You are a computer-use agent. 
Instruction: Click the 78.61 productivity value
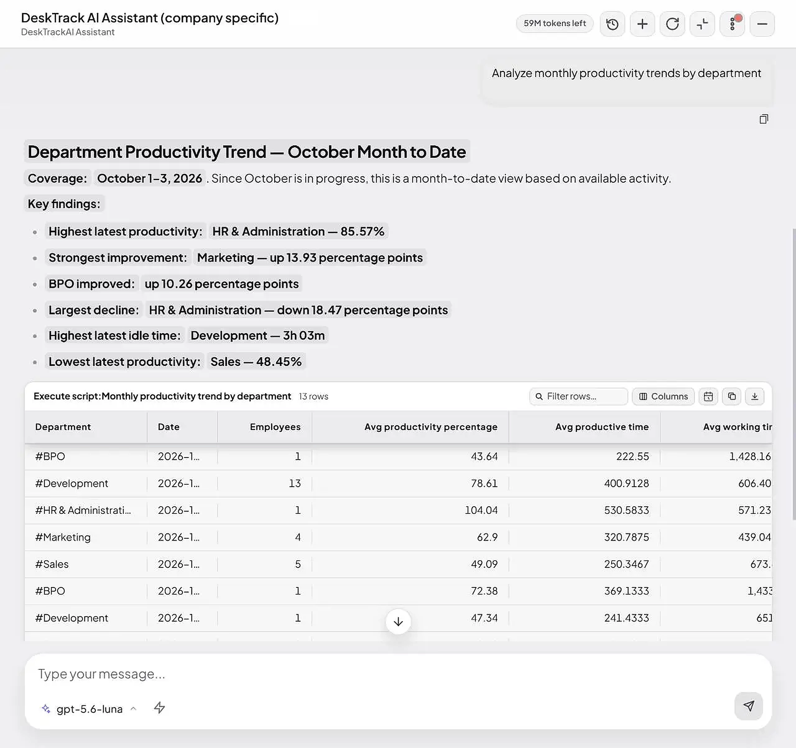coord(484,484)
